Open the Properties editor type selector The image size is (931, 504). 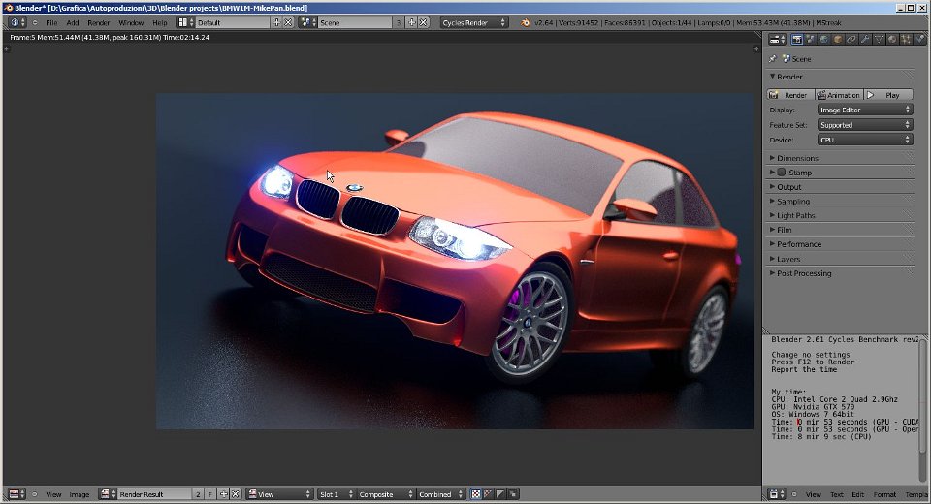point(777,40)
